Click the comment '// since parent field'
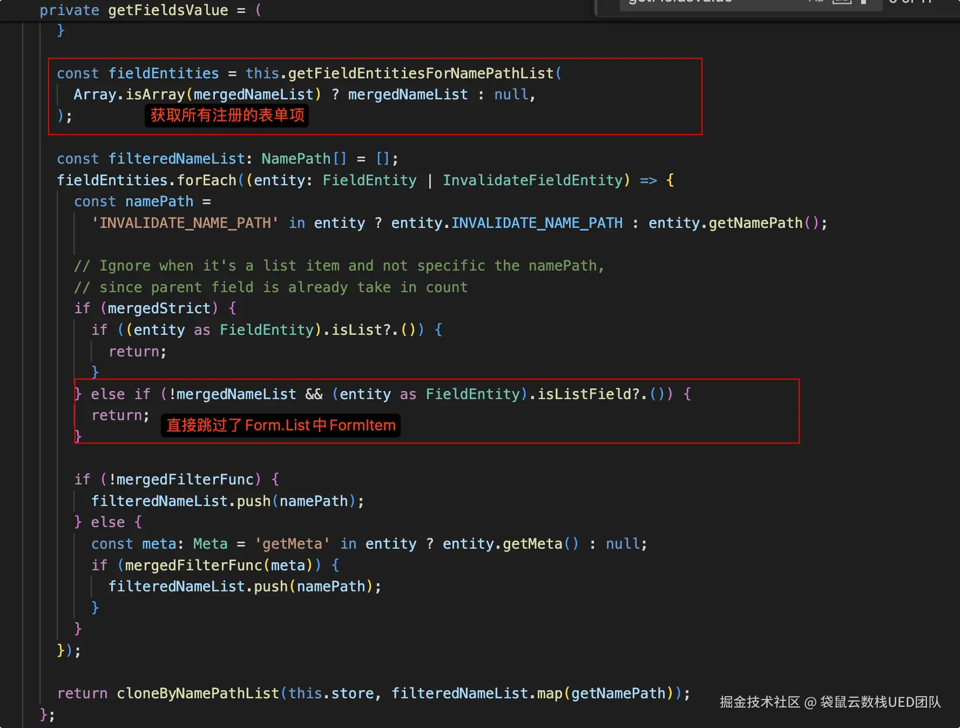The height and width of the screenshot is (728, 960). (271, 287)
